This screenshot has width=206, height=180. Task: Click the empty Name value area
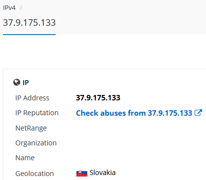pyautogui.click(x=139, y=158)
